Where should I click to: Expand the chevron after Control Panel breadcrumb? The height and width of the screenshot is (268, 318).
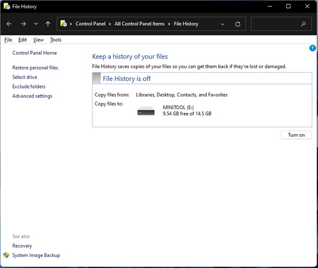pos(111,24)
